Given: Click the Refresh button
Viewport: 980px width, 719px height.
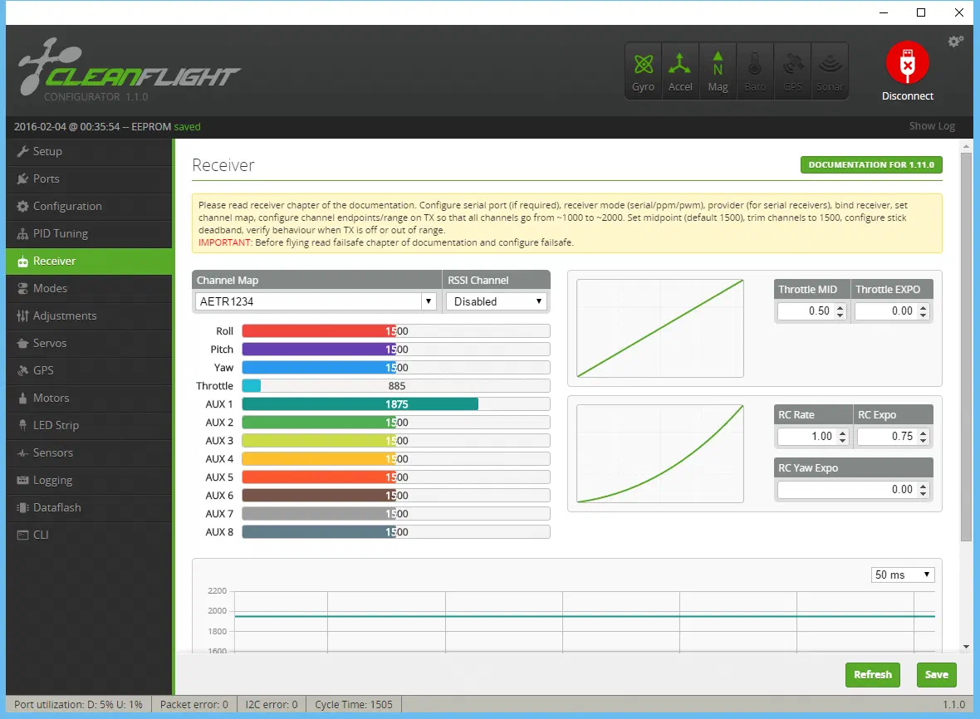Looking at the screenshot, I should (873, 675).
